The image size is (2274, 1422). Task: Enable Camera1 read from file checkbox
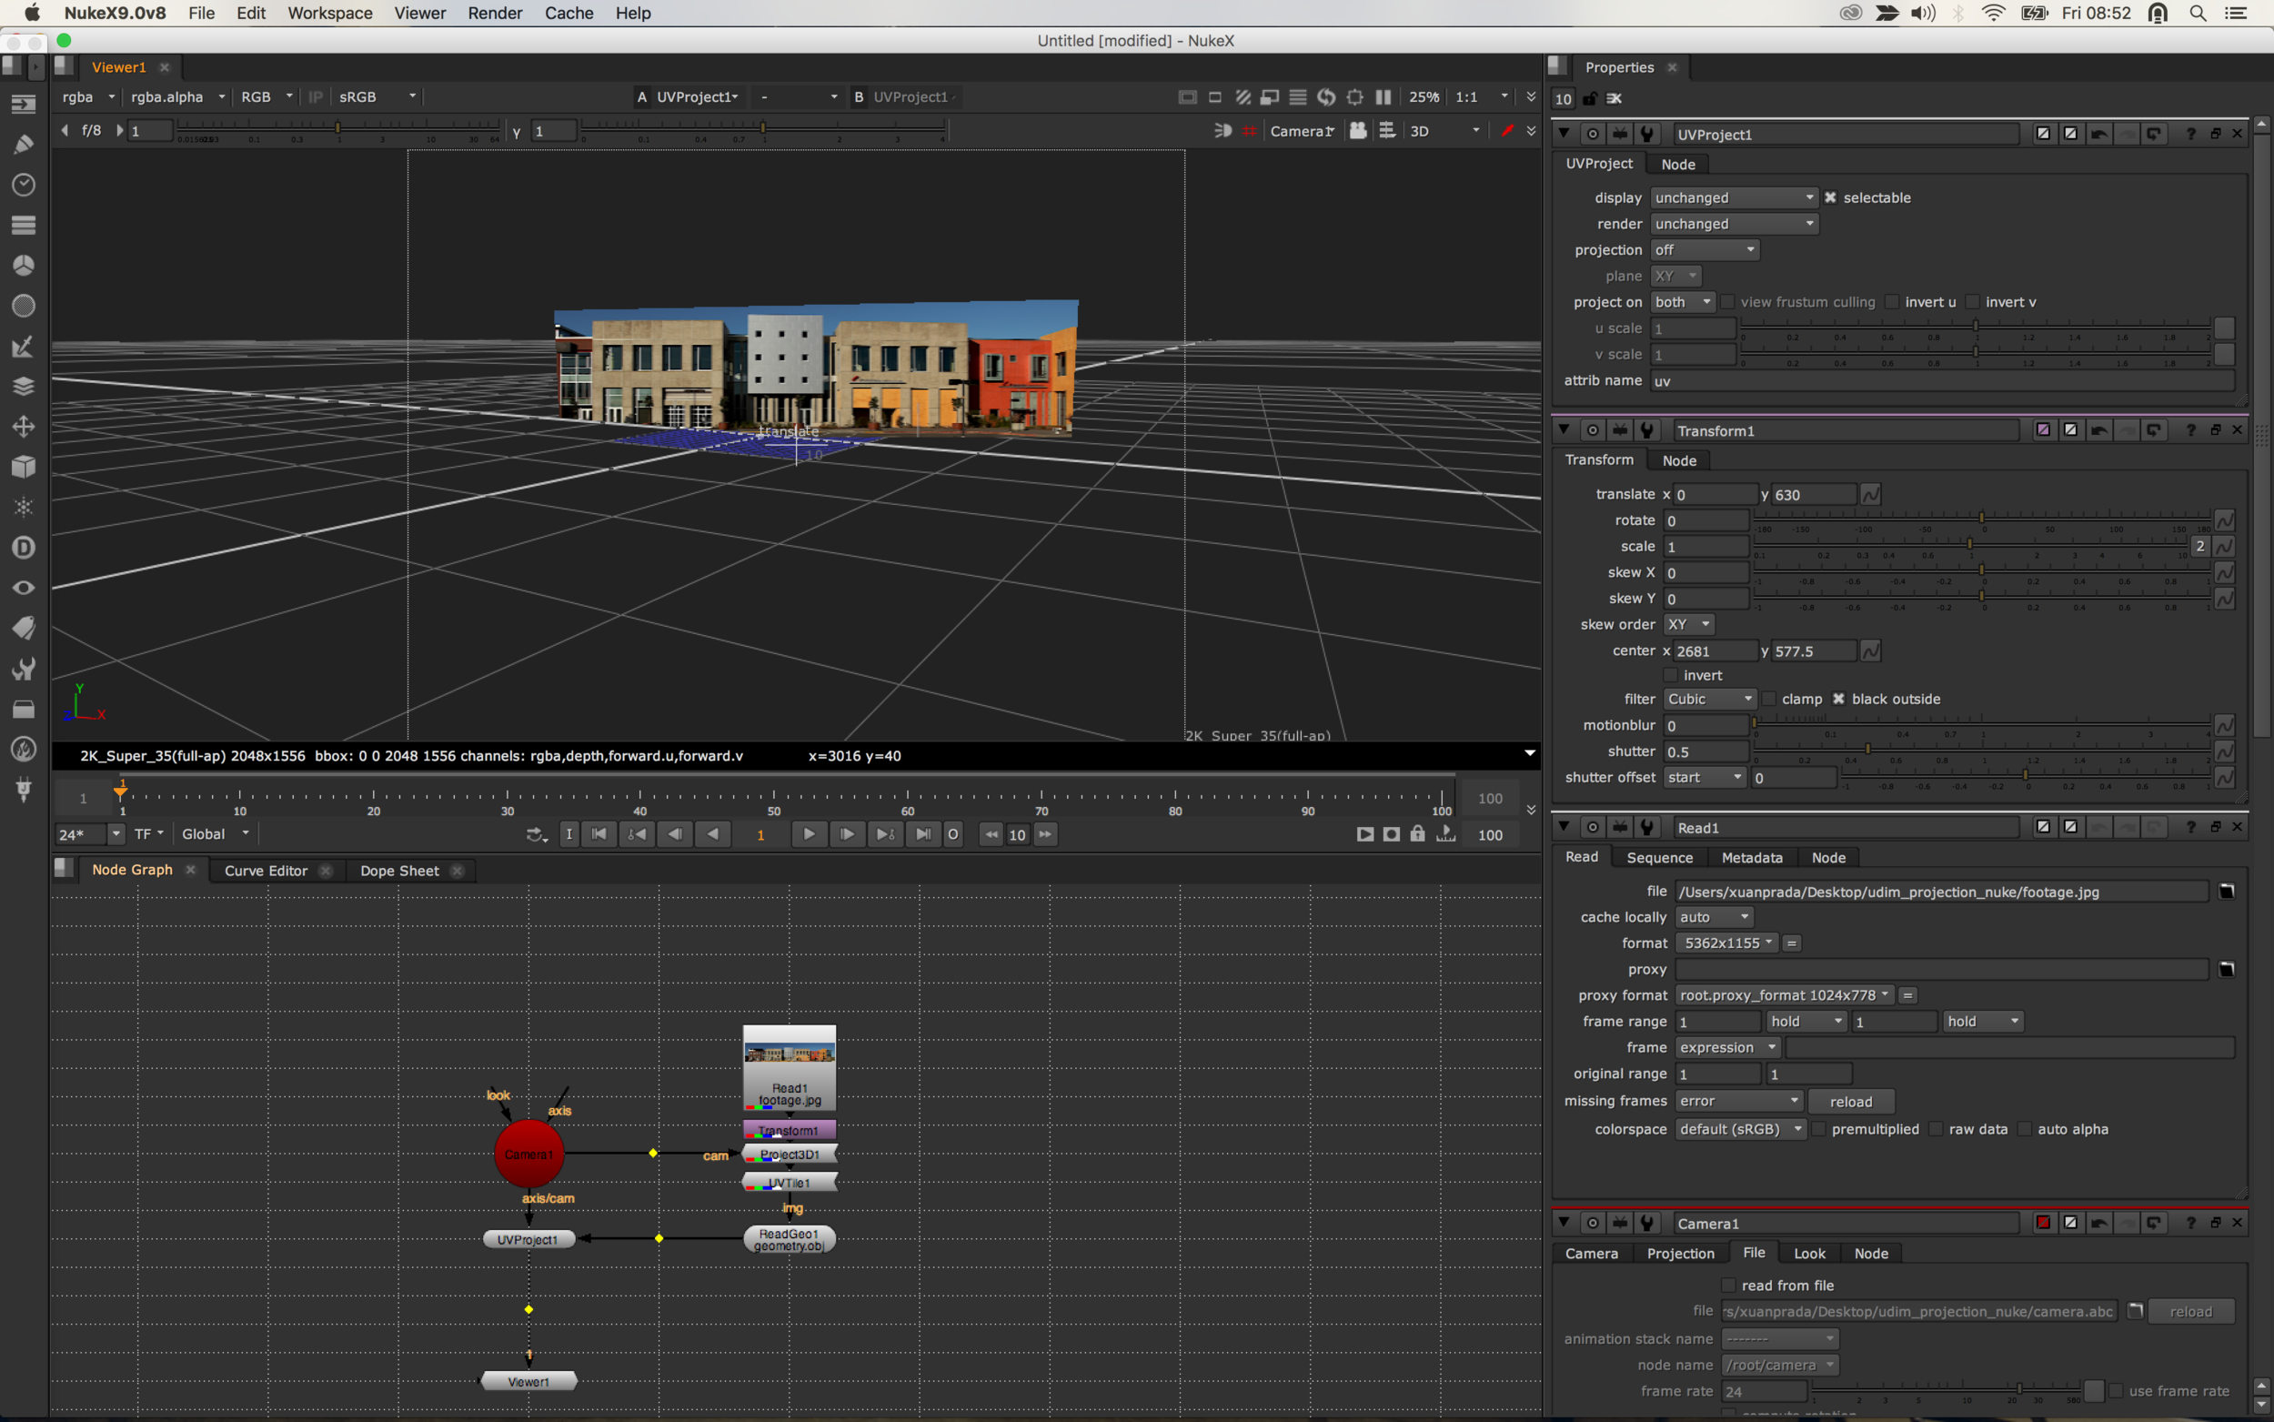pos(1728,1285)
